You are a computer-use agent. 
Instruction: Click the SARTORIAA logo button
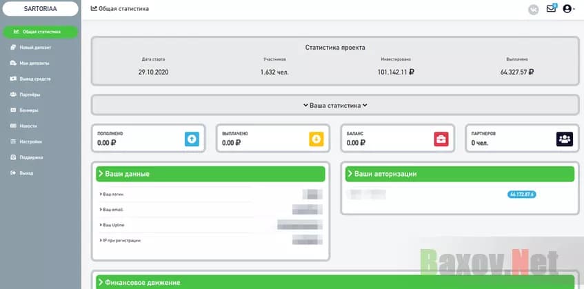coord(41,9)
